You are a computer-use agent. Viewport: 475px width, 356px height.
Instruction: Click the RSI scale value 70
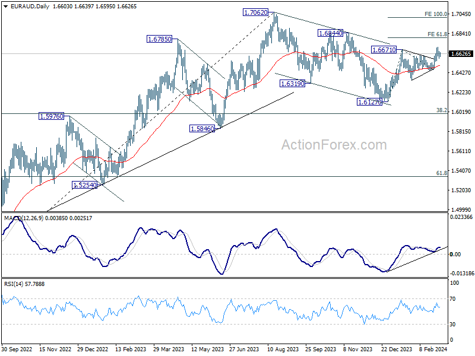pos(452,299)
